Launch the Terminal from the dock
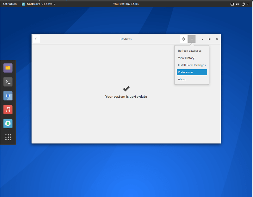Image resolution: width=253 pixels, height=197 pixels. [x=8, y=82]
